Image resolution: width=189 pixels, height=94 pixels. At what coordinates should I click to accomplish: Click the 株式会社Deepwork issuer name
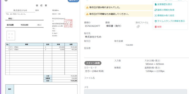[x=59, y=19]
